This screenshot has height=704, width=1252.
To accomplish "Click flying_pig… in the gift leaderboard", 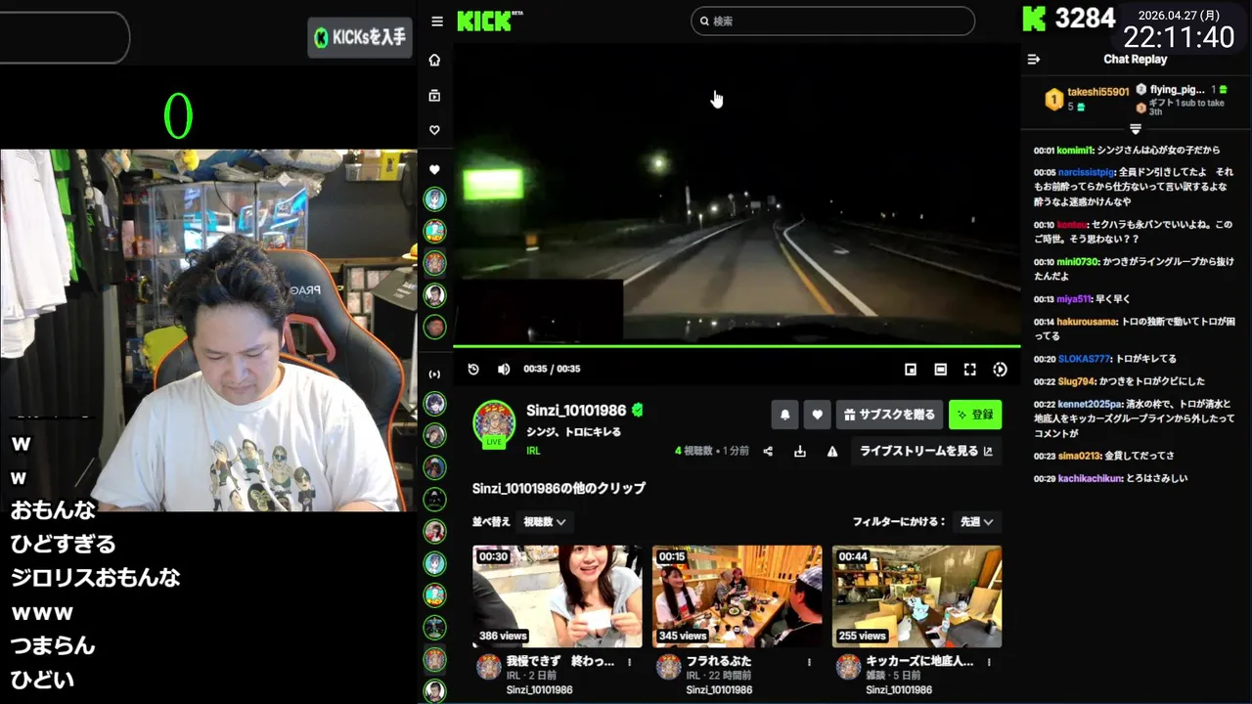I will tap(1177, 90).
